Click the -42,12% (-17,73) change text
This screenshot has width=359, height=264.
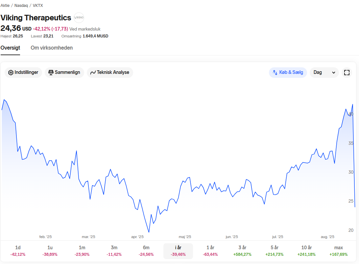[x=50, y=29]
